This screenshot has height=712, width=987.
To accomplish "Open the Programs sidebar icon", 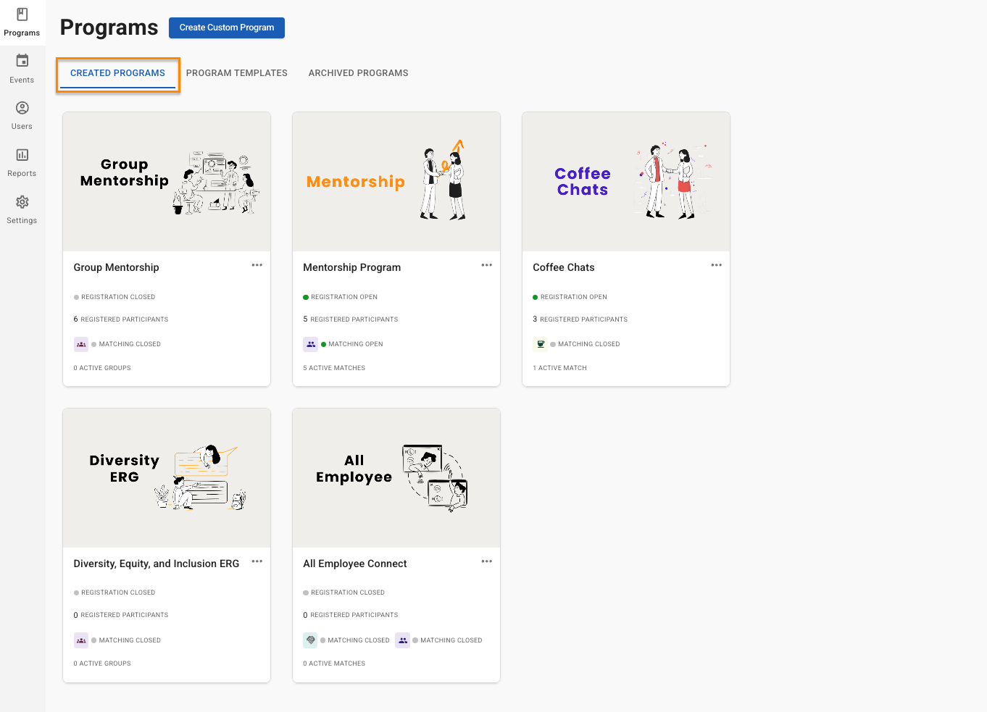I will (x=22, y=15).
